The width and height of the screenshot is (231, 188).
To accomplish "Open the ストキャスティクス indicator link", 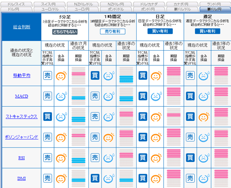I will tap(22, 116).
